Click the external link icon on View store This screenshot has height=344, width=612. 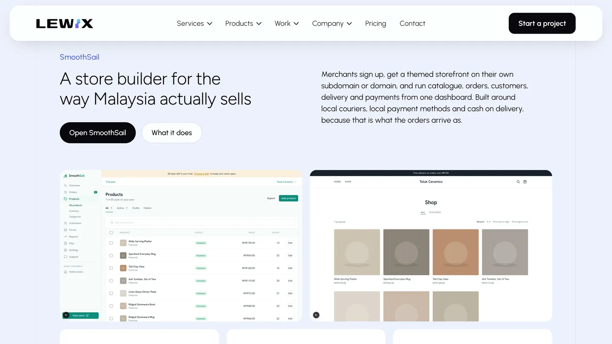[87, 316]
